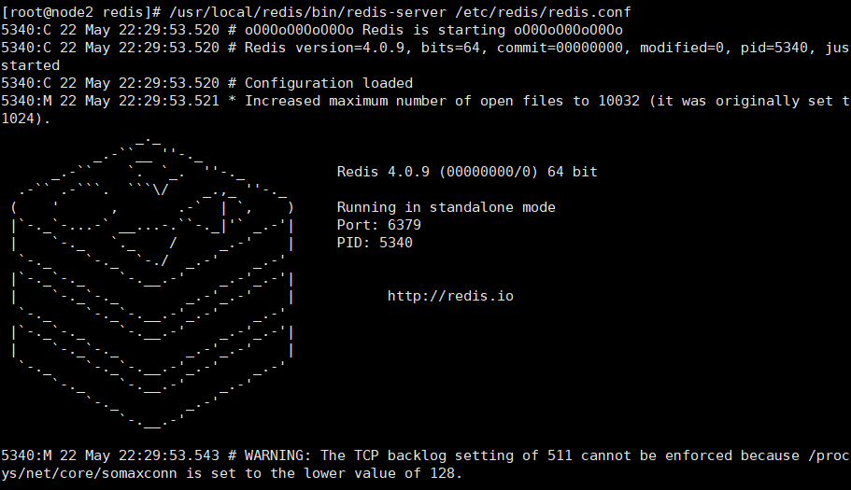Click the 'Running in standalone mode' text
The width and height of the screenshot is (851, 490).
(x=446, y=207)
